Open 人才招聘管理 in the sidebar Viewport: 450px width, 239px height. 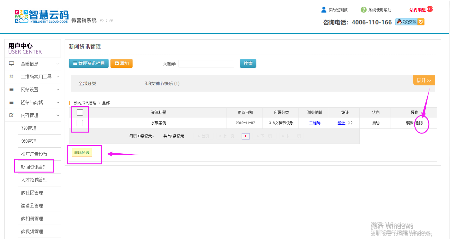coord(34,180)
